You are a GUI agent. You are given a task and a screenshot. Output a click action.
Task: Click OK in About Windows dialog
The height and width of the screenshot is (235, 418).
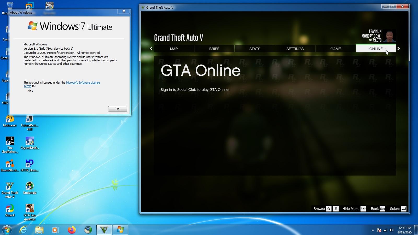point(118,109)
